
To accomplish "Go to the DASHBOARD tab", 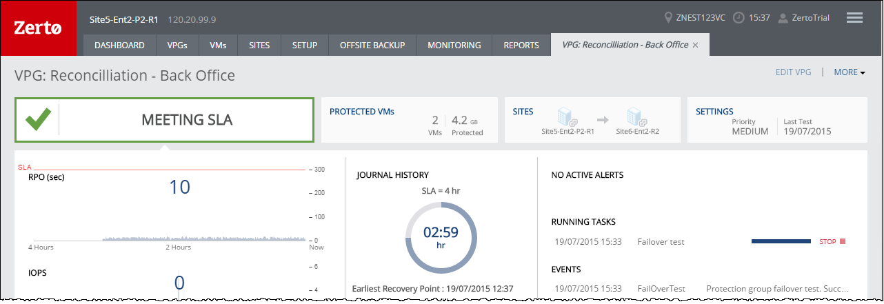I will [x=119, y=45].
